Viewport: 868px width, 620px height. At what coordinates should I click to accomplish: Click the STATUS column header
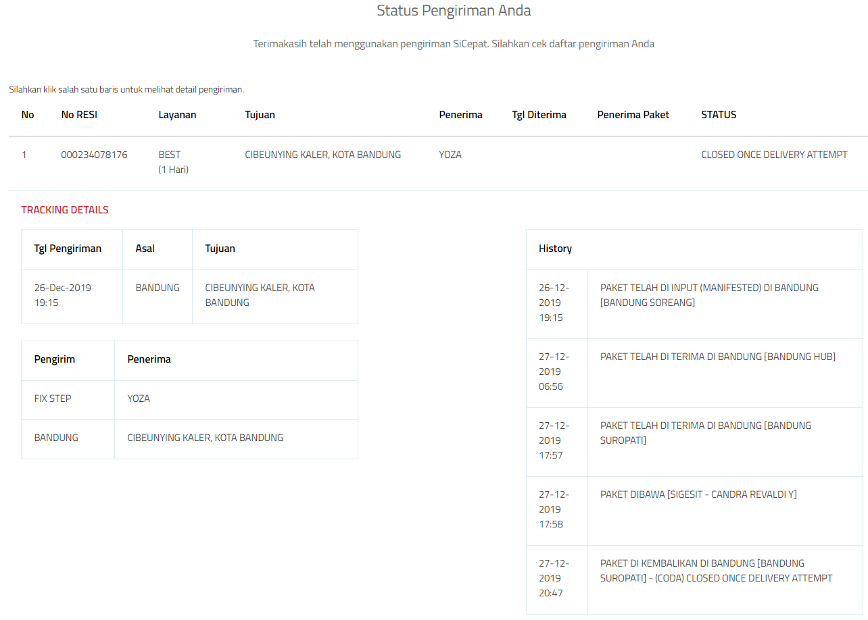(719, 115)
